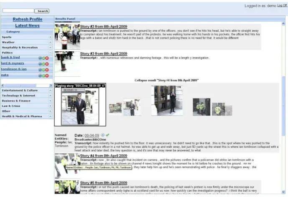Remove the bank & fred topic
Screen dimensions: 288x197
pyautogui.click(x=47, y=58)
